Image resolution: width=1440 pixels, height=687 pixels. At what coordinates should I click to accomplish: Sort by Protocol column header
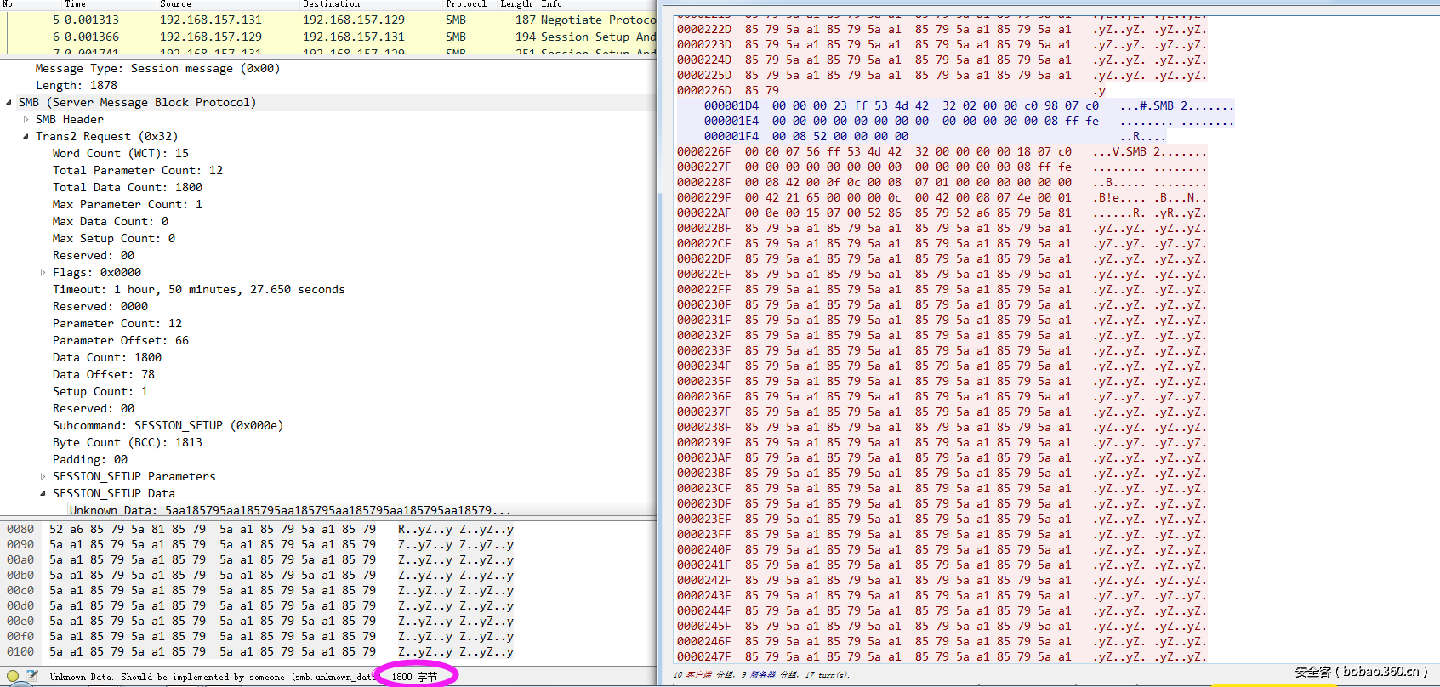(465, 4)
